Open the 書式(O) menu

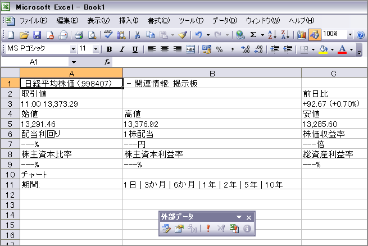click(158, 21)
